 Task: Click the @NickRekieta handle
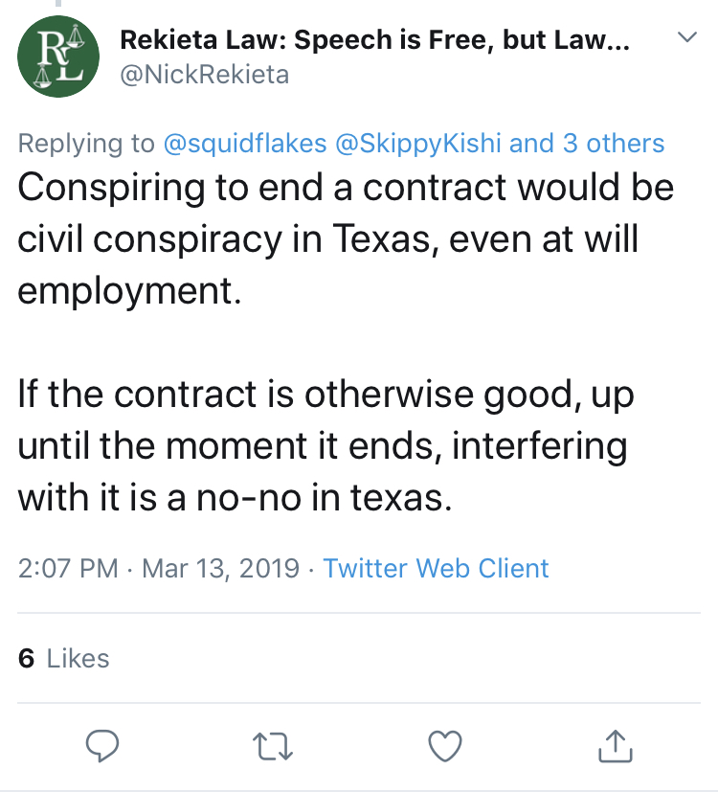(205, 75)
